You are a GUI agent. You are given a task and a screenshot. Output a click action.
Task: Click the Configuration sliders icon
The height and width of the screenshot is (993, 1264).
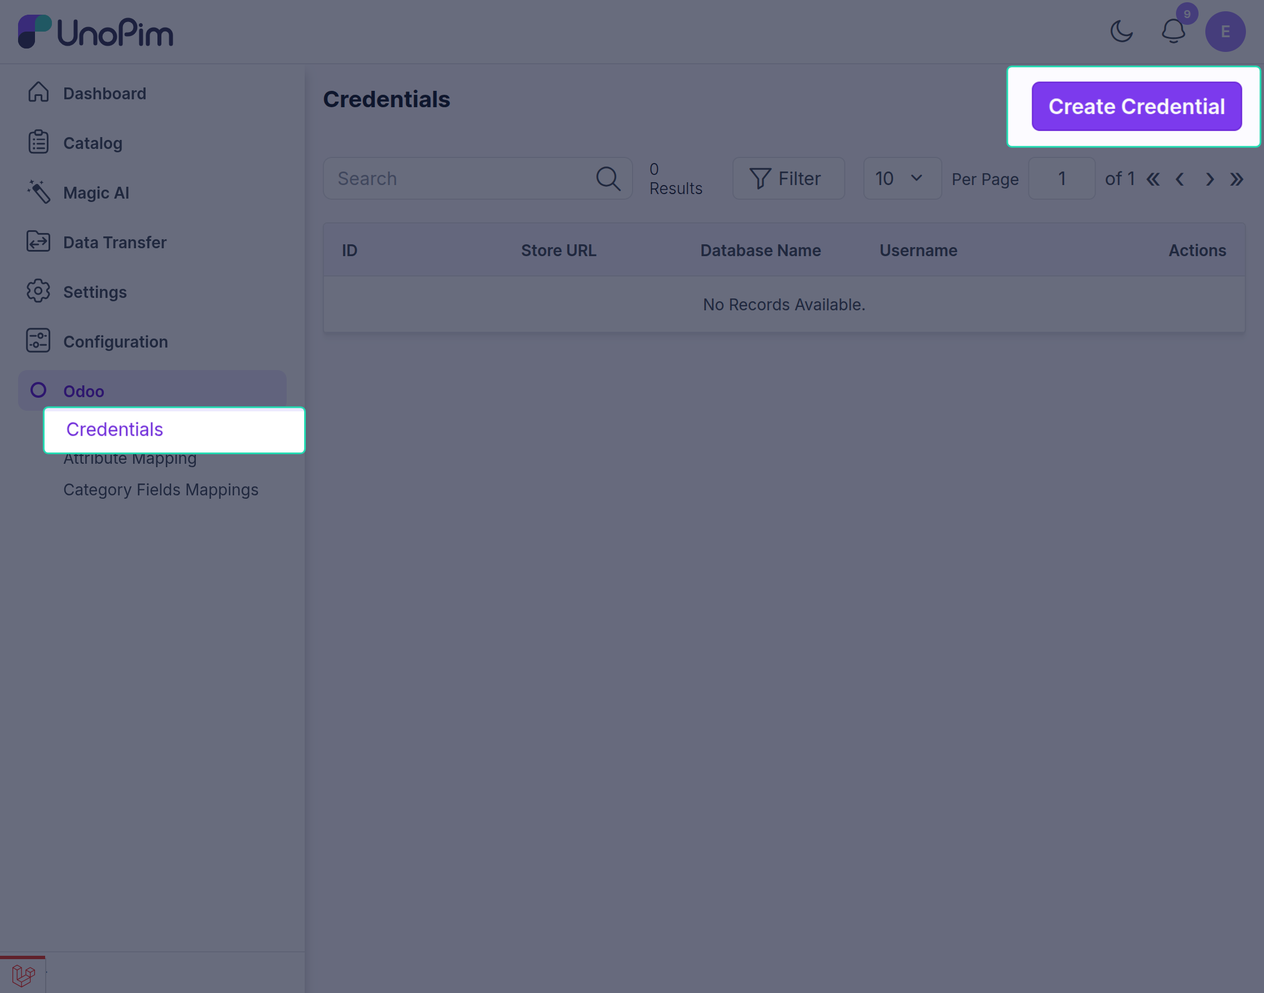coord(38,341)
